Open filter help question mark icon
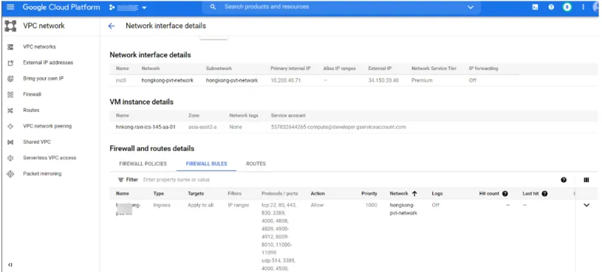Screen dimensions: 602x272 [564, 180]
